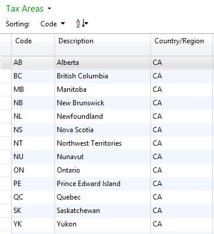Click the CA country cell in Alberta row
The image size is (214, 234).
pyautogui.click(x=181, y=63)
